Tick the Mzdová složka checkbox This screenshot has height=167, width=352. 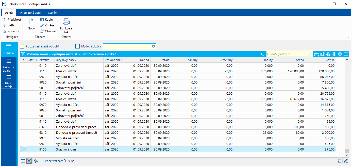(78, 46)
